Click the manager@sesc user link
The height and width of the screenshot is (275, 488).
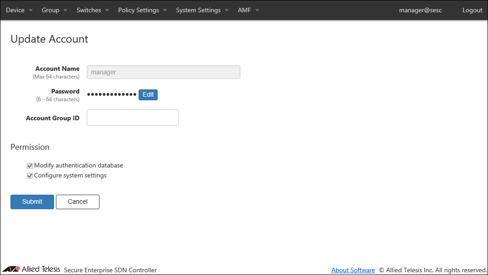click(x=420, y=10)
